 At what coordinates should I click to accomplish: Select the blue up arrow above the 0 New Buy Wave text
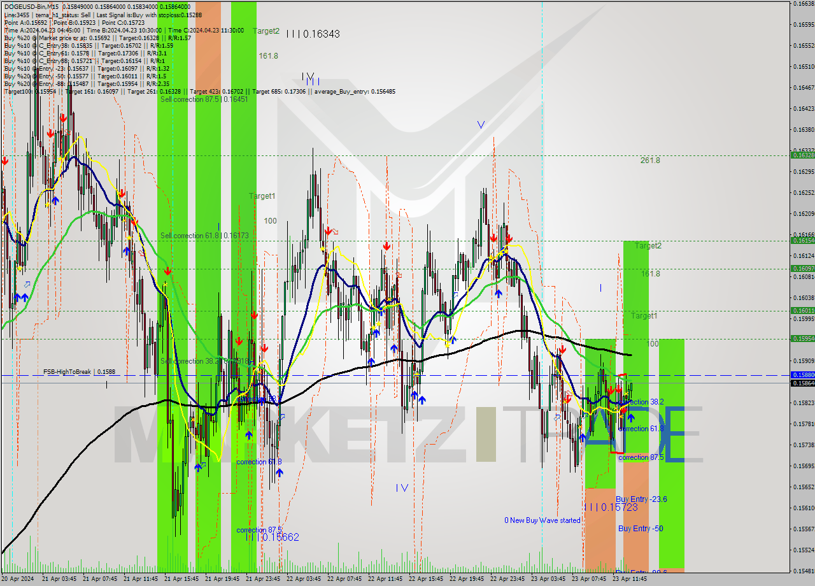click(x=583, y=438)
